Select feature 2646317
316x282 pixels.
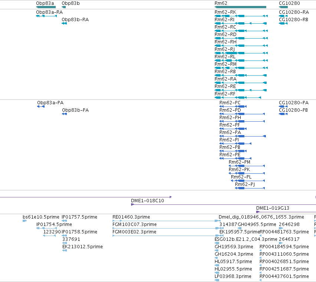coord(281,243)
